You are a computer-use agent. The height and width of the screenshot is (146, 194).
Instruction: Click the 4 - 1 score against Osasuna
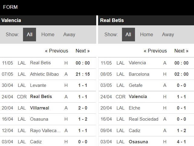pos(182,141)
